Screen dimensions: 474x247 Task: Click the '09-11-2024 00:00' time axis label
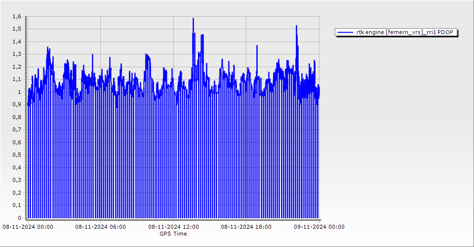point(319,227)
